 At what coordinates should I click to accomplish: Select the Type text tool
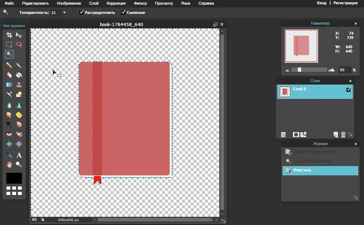point(19,155)
